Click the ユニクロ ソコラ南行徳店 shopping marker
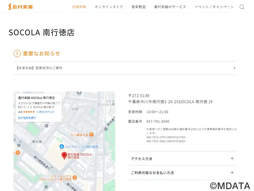This screenshot has width=254, height=191. coord(62,147)
